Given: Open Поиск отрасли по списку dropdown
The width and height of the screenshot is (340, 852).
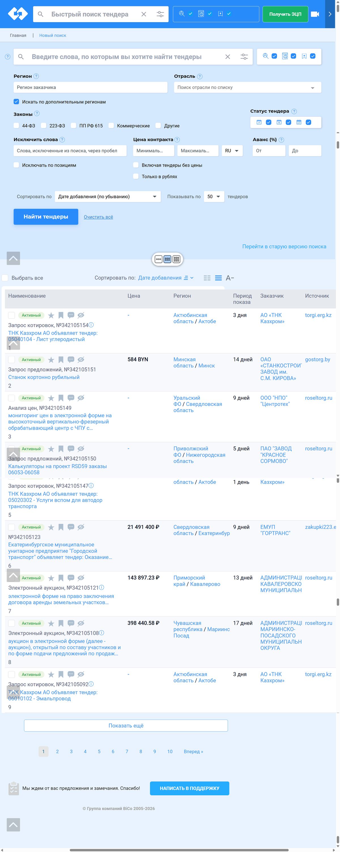Looking at the screenshot, I should coord(247,87).
